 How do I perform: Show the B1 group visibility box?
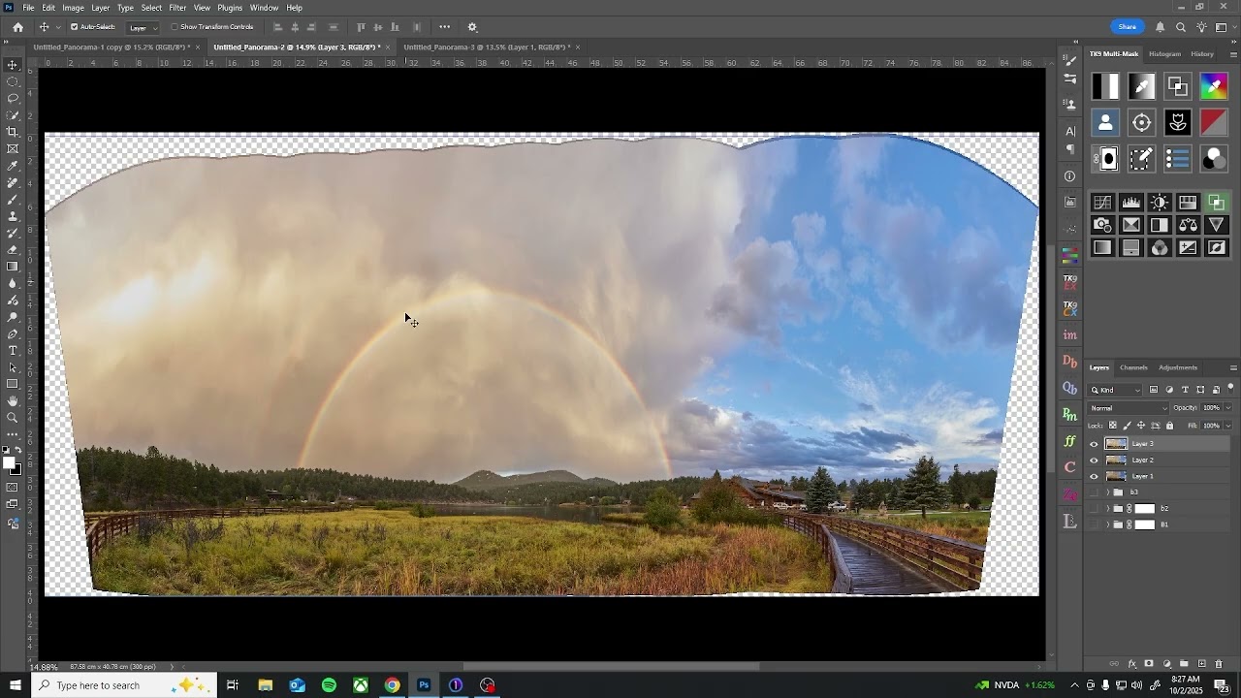point(1095,524)
